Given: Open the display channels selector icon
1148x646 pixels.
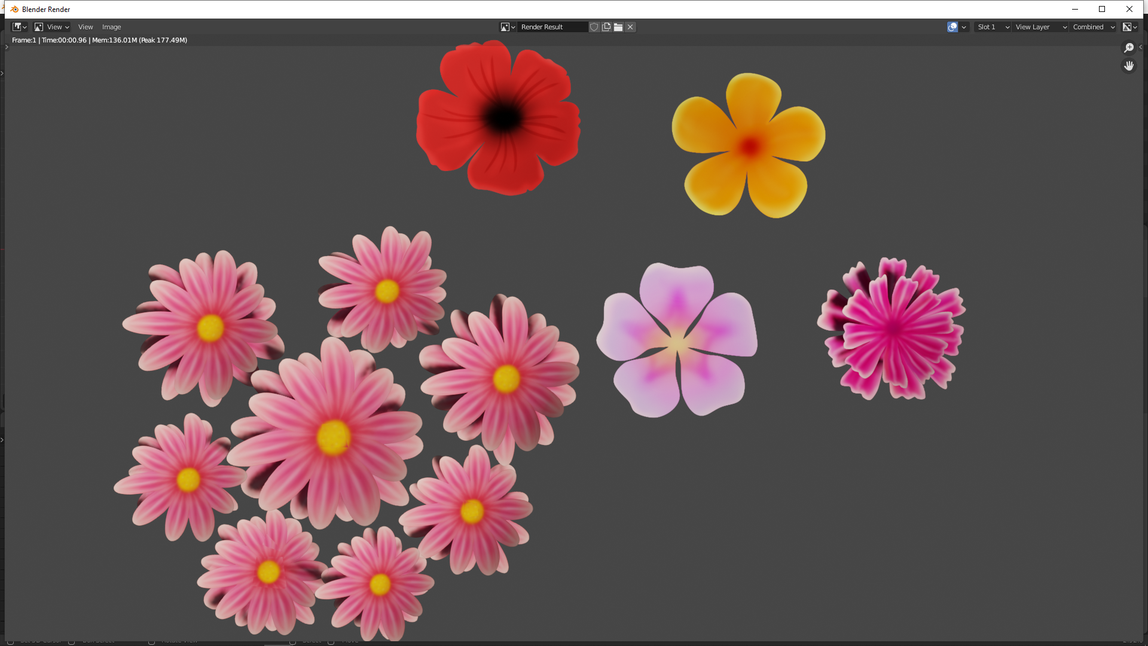Looking at the screenshot, I should click(x=1129, y=27).
